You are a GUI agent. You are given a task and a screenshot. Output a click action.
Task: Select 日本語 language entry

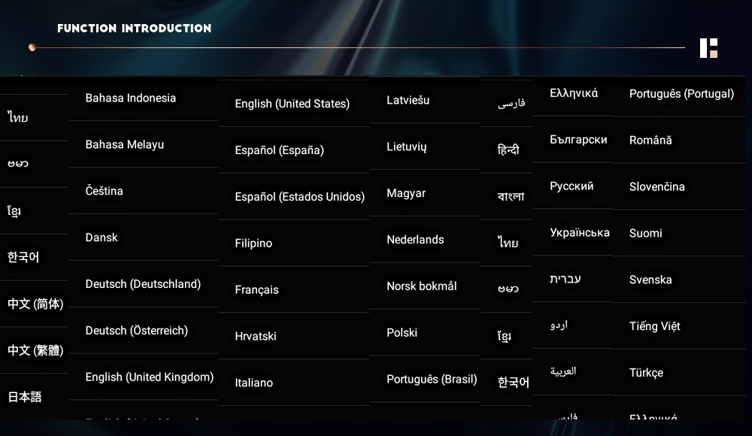click(25, 397)
